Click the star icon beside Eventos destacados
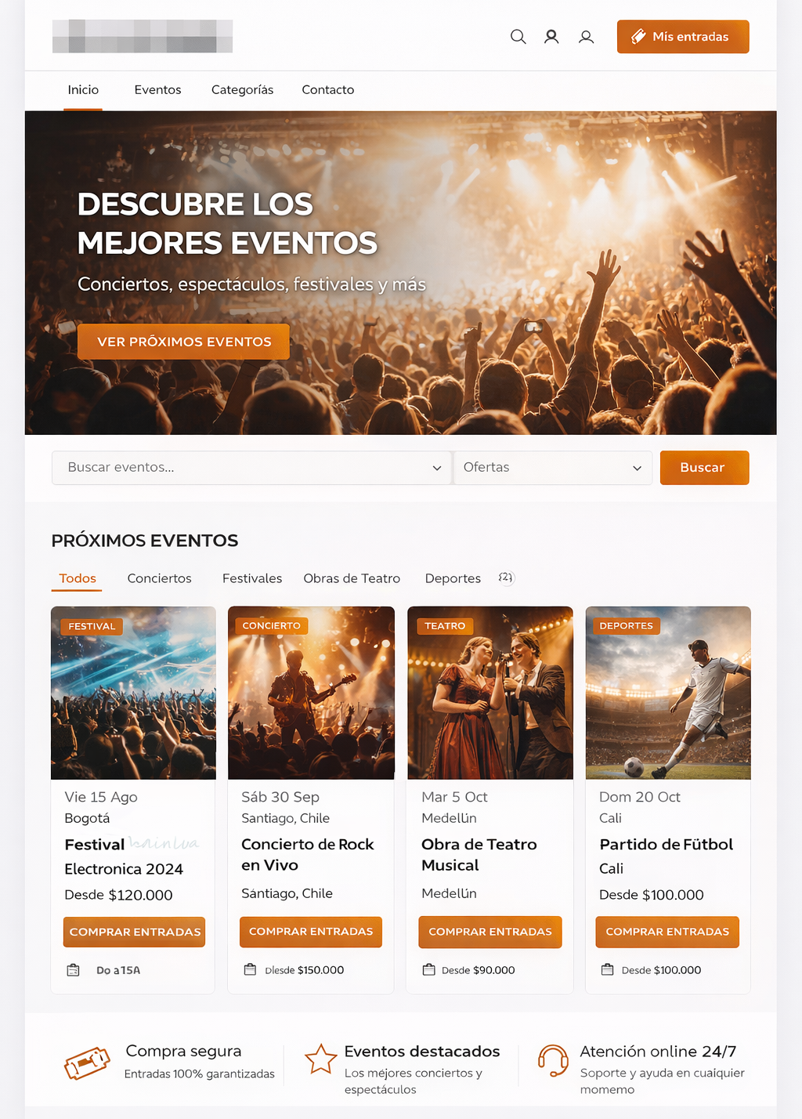This screenshot has height=1119, width=802. (320, 1059)
